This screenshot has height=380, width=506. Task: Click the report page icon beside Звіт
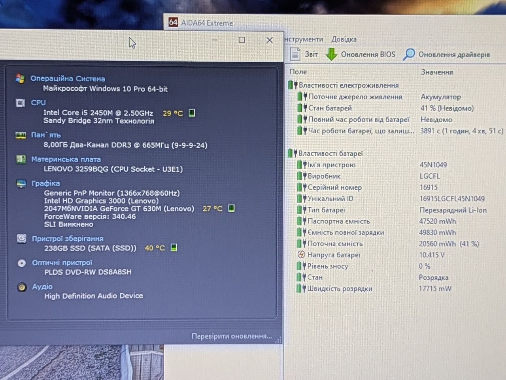pyautogui.click(x=295, y=54)
